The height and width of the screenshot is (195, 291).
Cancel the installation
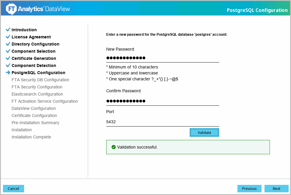(x=13, y=188)
